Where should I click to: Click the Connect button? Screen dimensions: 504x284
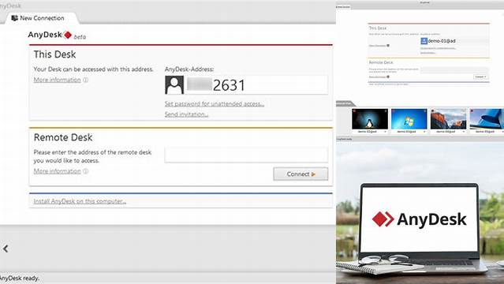coord(301,174)
